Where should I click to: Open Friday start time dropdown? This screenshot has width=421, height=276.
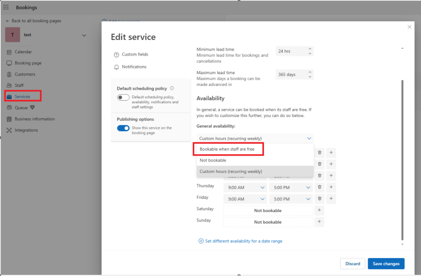(245, 199)
